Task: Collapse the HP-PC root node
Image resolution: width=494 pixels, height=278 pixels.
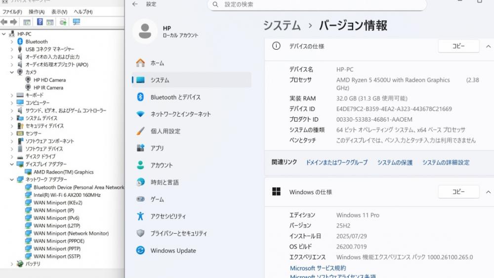Action: click(4, 34)
